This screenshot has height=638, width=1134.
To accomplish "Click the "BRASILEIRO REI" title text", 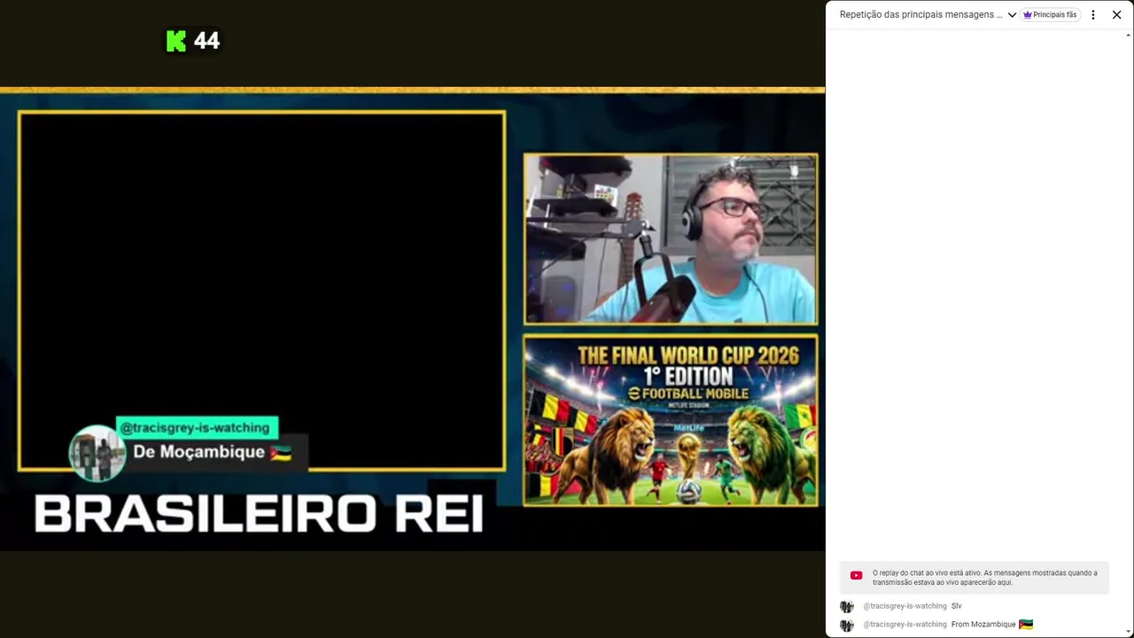I will click(259, 514).
